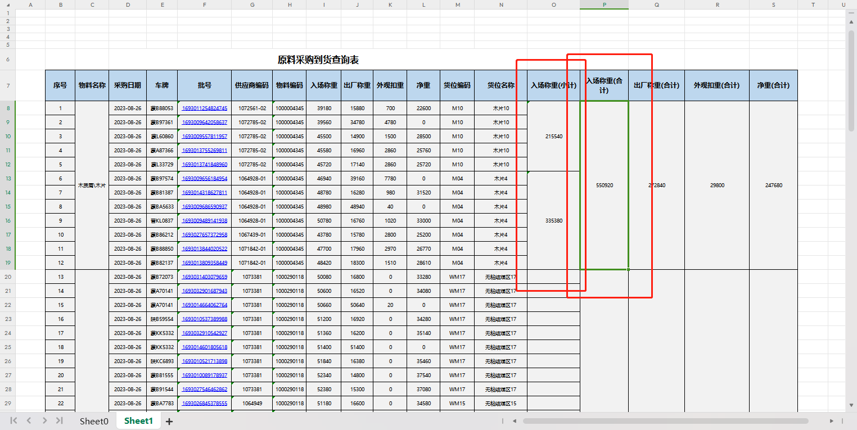
Task: Select the 采购日期 header cell
Action: coord(128,85)
